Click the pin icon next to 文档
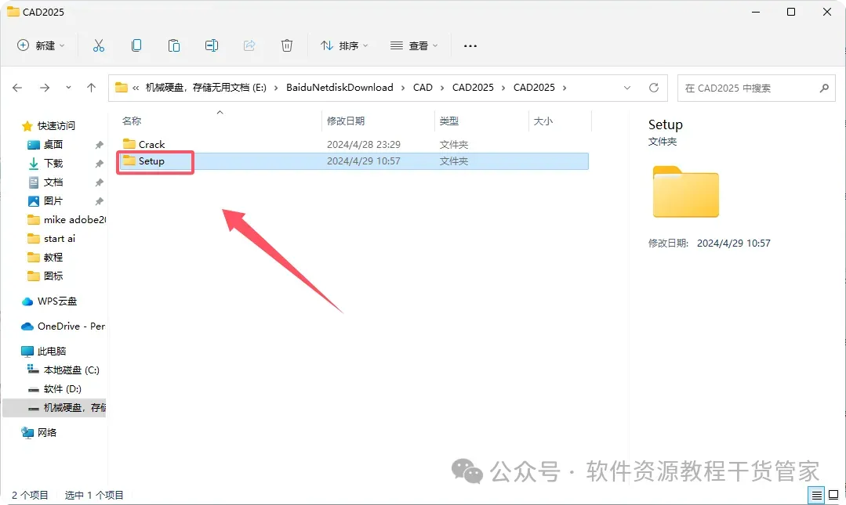 click(100, 182)
